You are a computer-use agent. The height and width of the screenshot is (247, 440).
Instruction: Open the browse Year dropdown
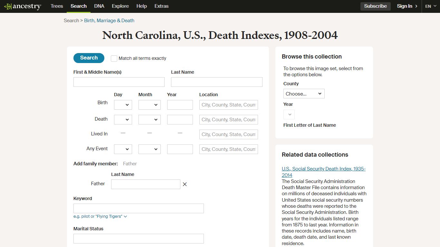point(289,114)
